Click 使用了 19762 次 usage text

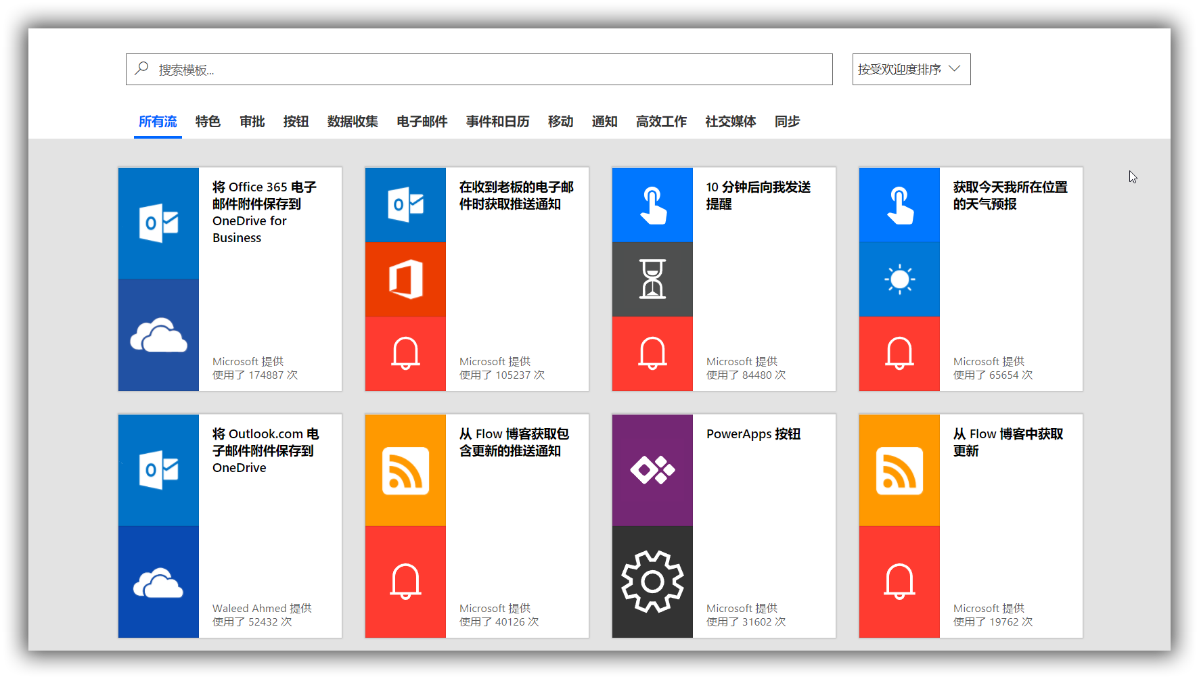click(993, 622)
